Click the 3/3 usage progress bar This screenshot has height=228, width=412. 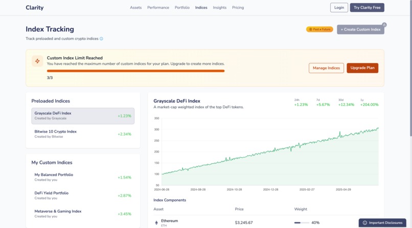[135, 71]
